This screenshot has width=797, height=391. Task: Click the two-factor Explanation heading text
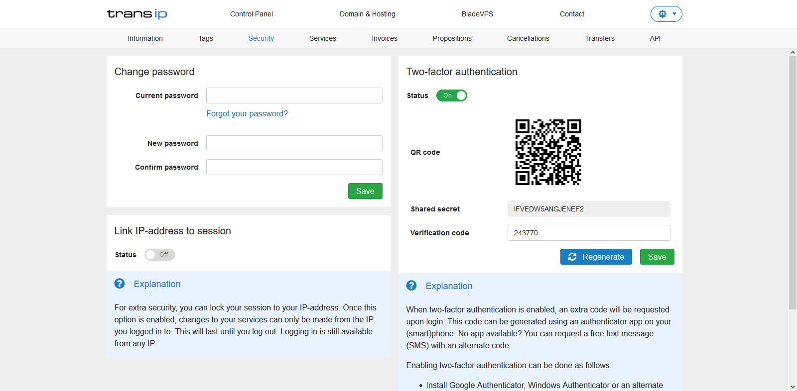pyautogui.click(x=449, y=286)
